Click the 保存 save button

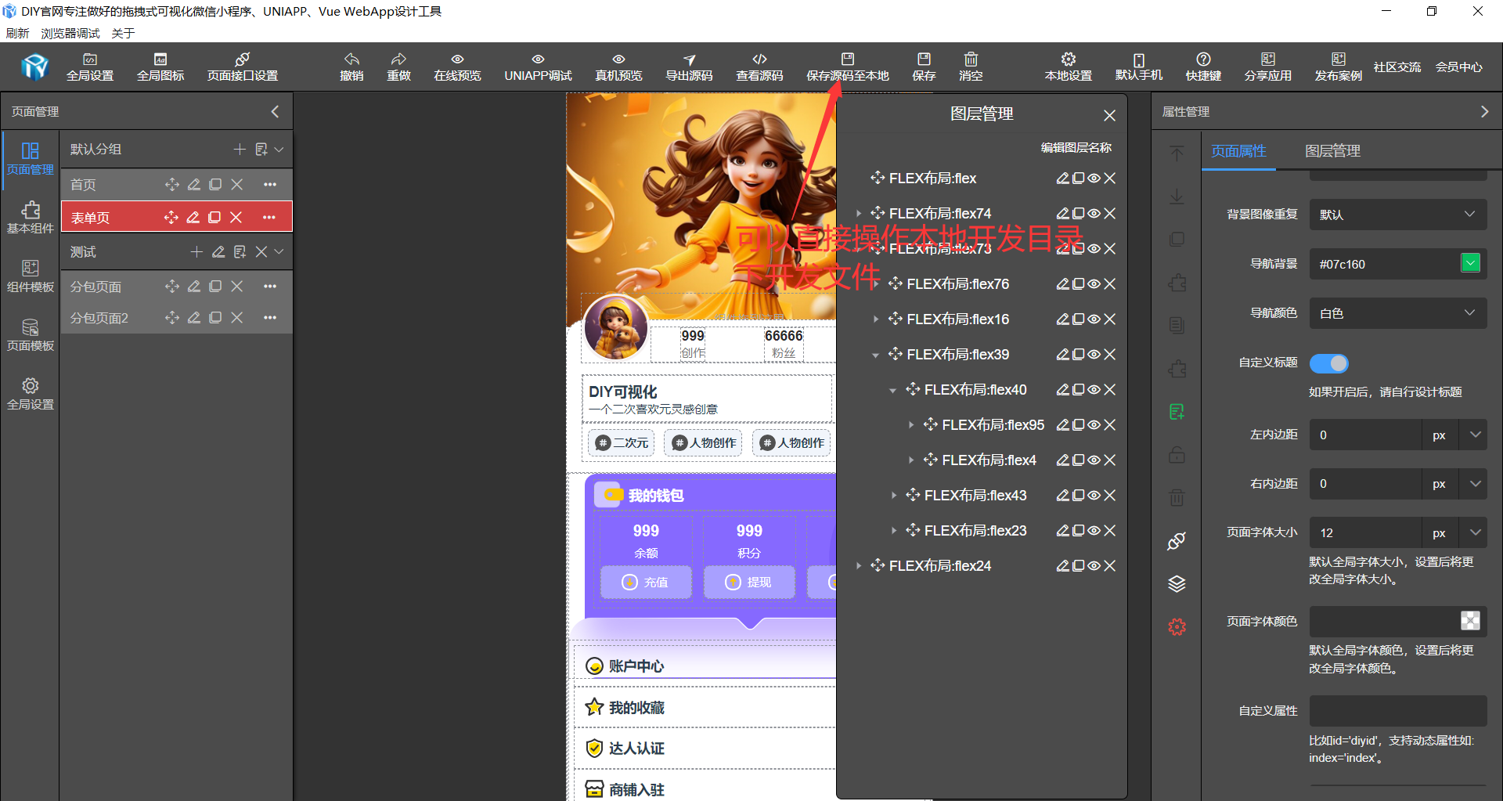coord(923,67)
